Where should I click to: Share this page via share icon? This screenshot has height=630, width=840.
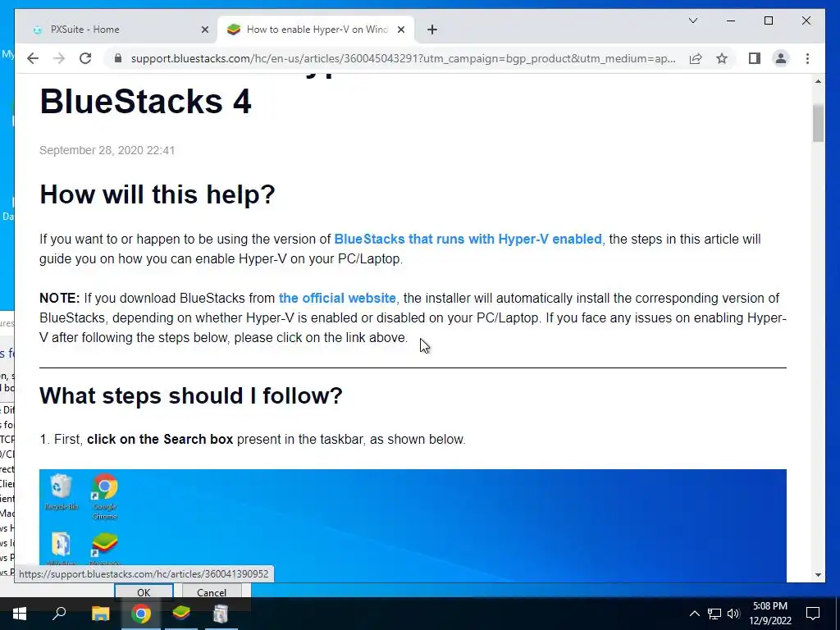[x=696, y=58]
